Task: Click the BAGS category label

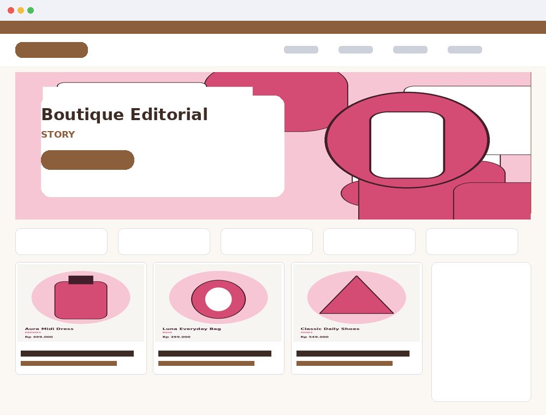Action: click(x=167, y=333)
